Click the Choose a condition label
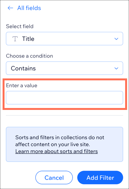This screenshot has height=189, width=129. click(29, 56)
